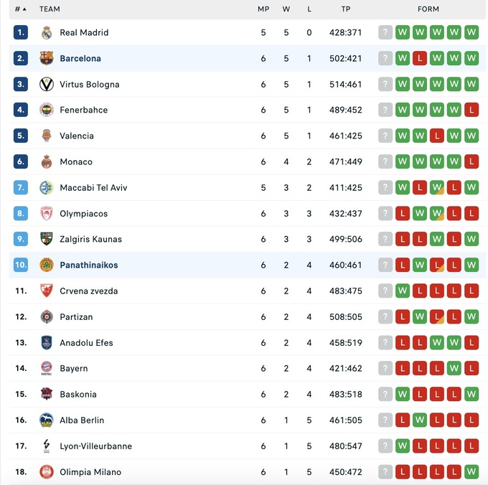Click the Virtus Bologna logo icon
The height and width of the screenshot is (485, 488).
pos(47,84)
